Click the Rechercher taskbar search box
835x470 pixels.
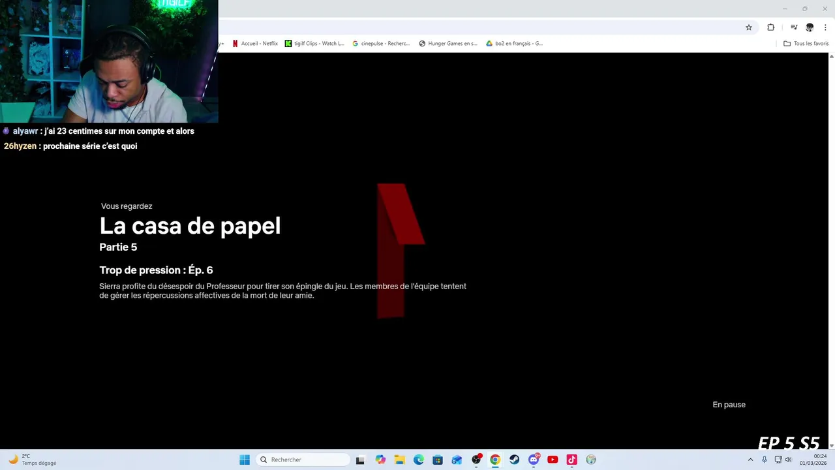[x=303, y=460]
